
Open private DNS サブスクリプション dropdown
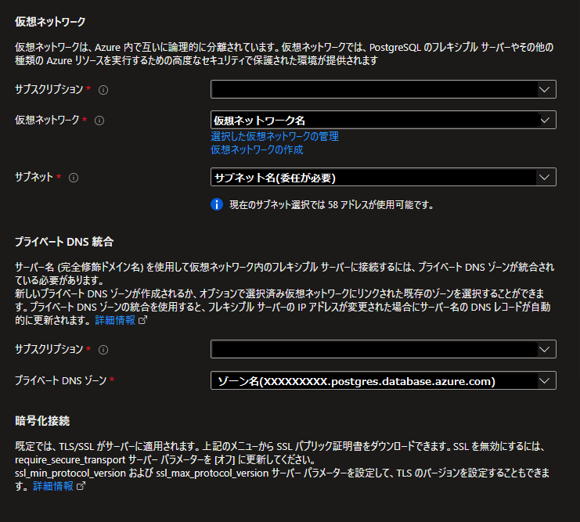[x=384, y=349]
